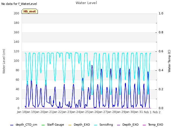The height and width of the screenshot is (130, 173).
Task: Click Jan 18 x-axis tick label
Action: (22, 112)
